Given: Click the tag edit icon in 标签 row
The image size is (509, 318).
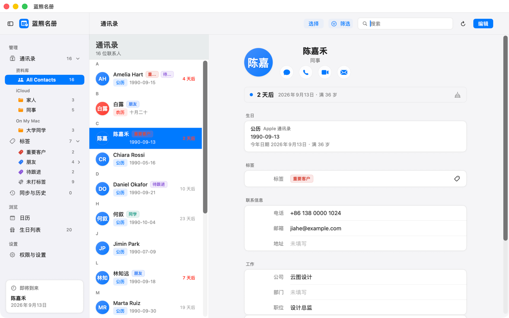Looking at the screenshot, I should [457, 179].
